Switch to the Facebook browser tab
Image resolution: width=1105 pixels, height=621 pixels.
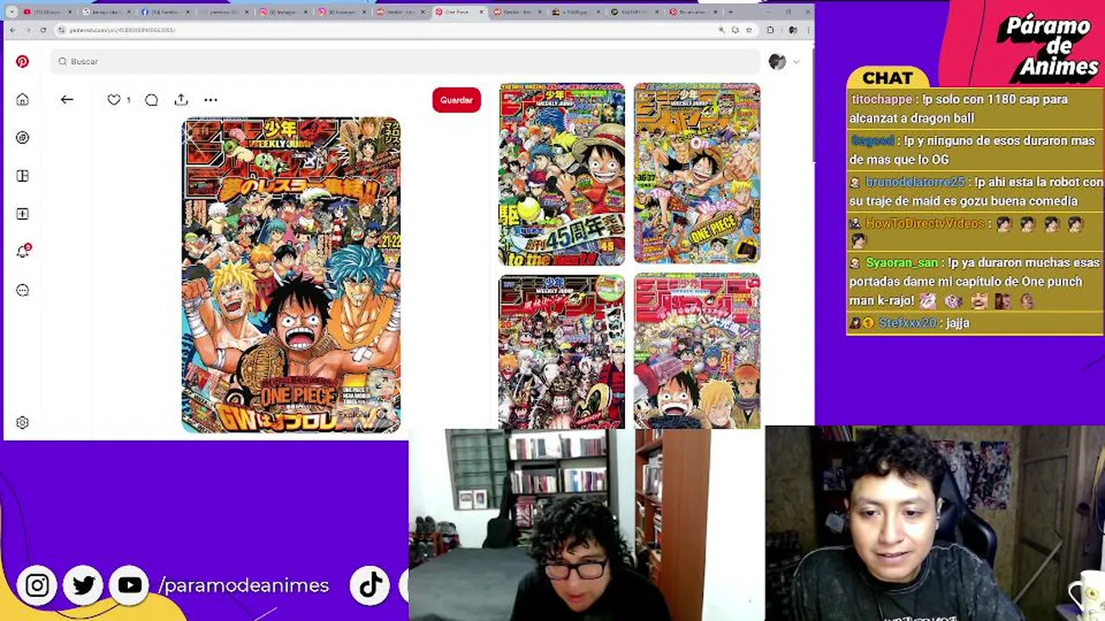pyautogui.click(x=166, y=12)
